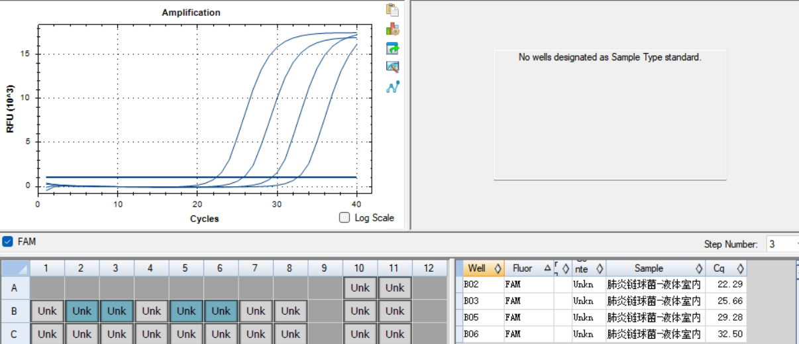Select well A11 in the plate grid
Viewport: 799px width, 344px height.
pos(395,288)
